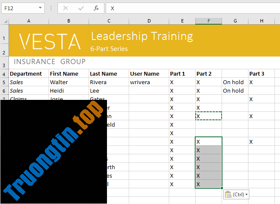Click the 'Walter' first name cell
The width and height of the screenshot is (280, 204).
pyautogui.click(x=69, y=82)
